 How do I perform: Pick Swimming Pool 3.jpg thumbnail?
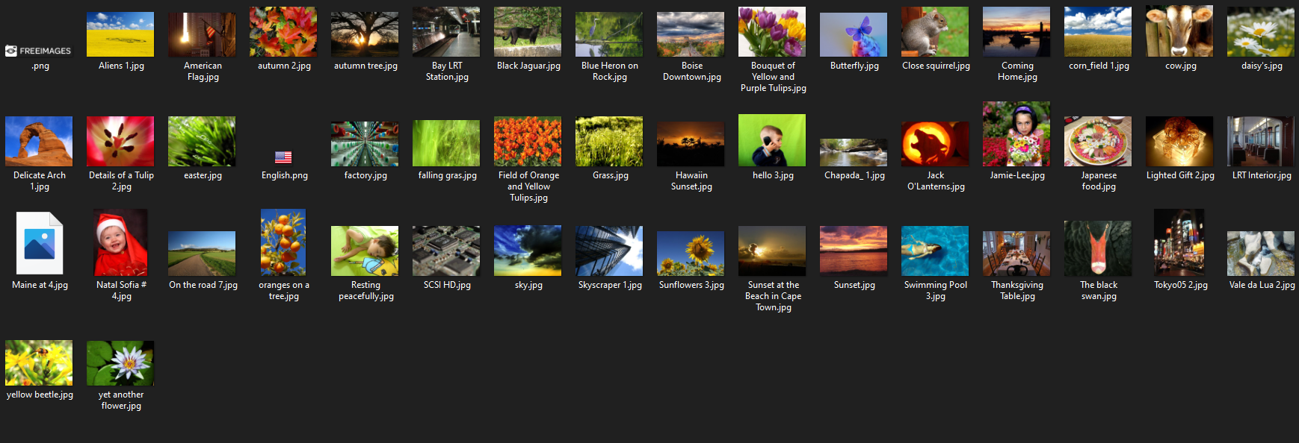[935, 251]
